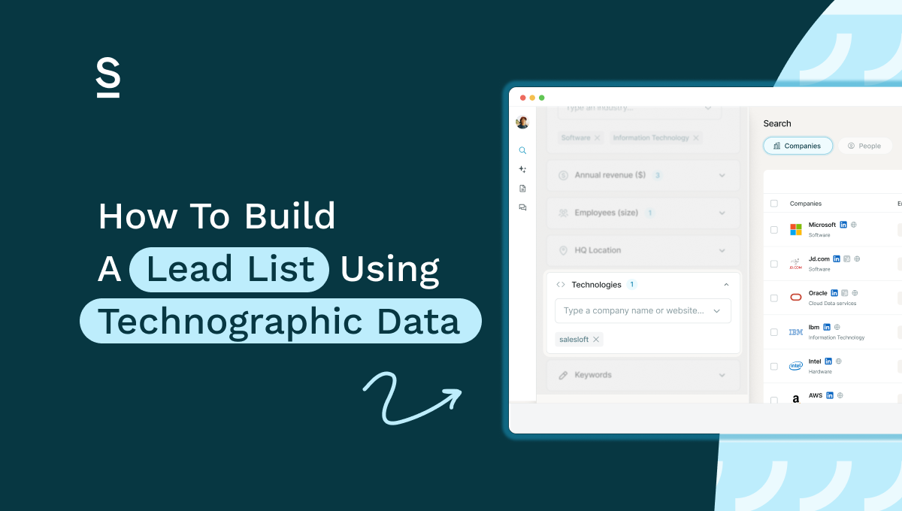Screen dimensions: 902x511
Task: Open the AI sparkles tool in the sidebar
Action: (x=522, y=169)
